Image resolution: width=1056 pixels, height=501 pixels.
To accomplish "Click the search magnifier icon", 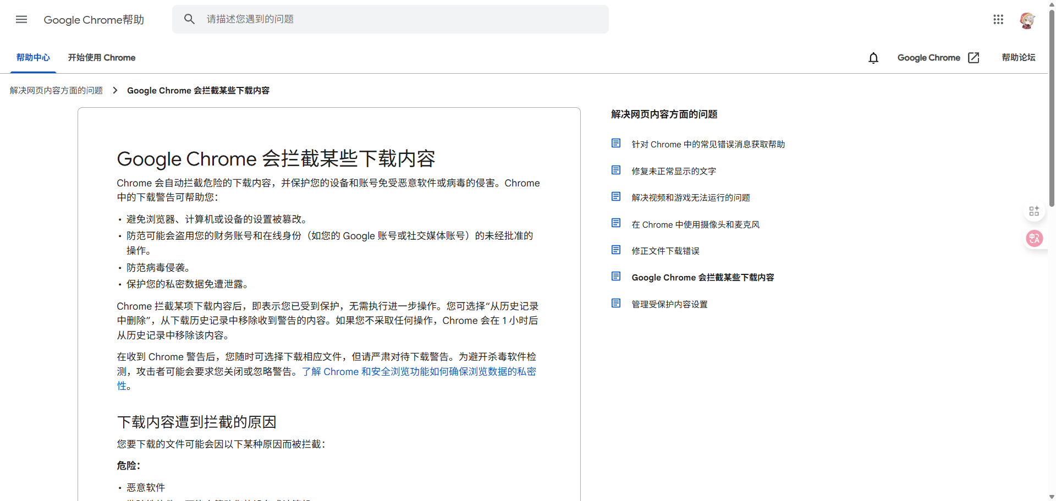I will [189, 19].
